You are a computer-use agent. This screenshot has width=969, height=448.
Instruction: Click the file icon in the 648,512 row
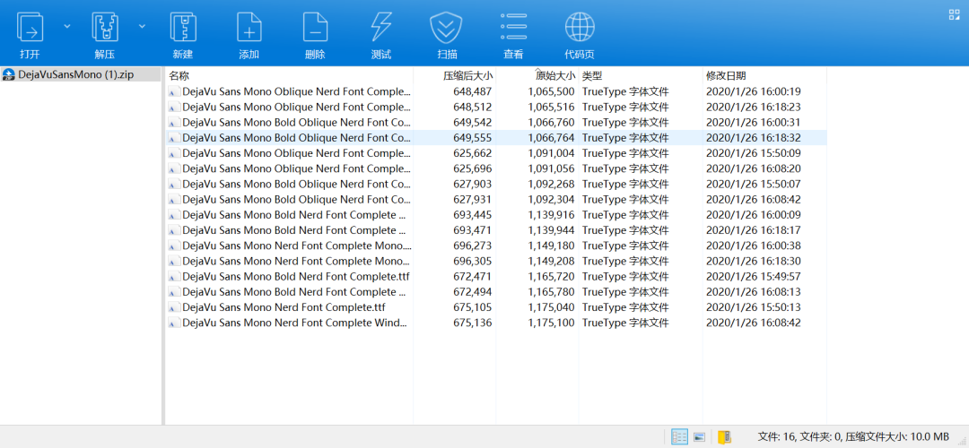(174, 108)
